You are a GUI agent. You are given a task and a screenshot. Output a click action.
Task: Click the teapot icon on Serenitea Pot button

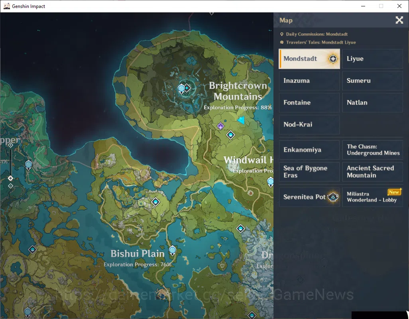[333, 197]
